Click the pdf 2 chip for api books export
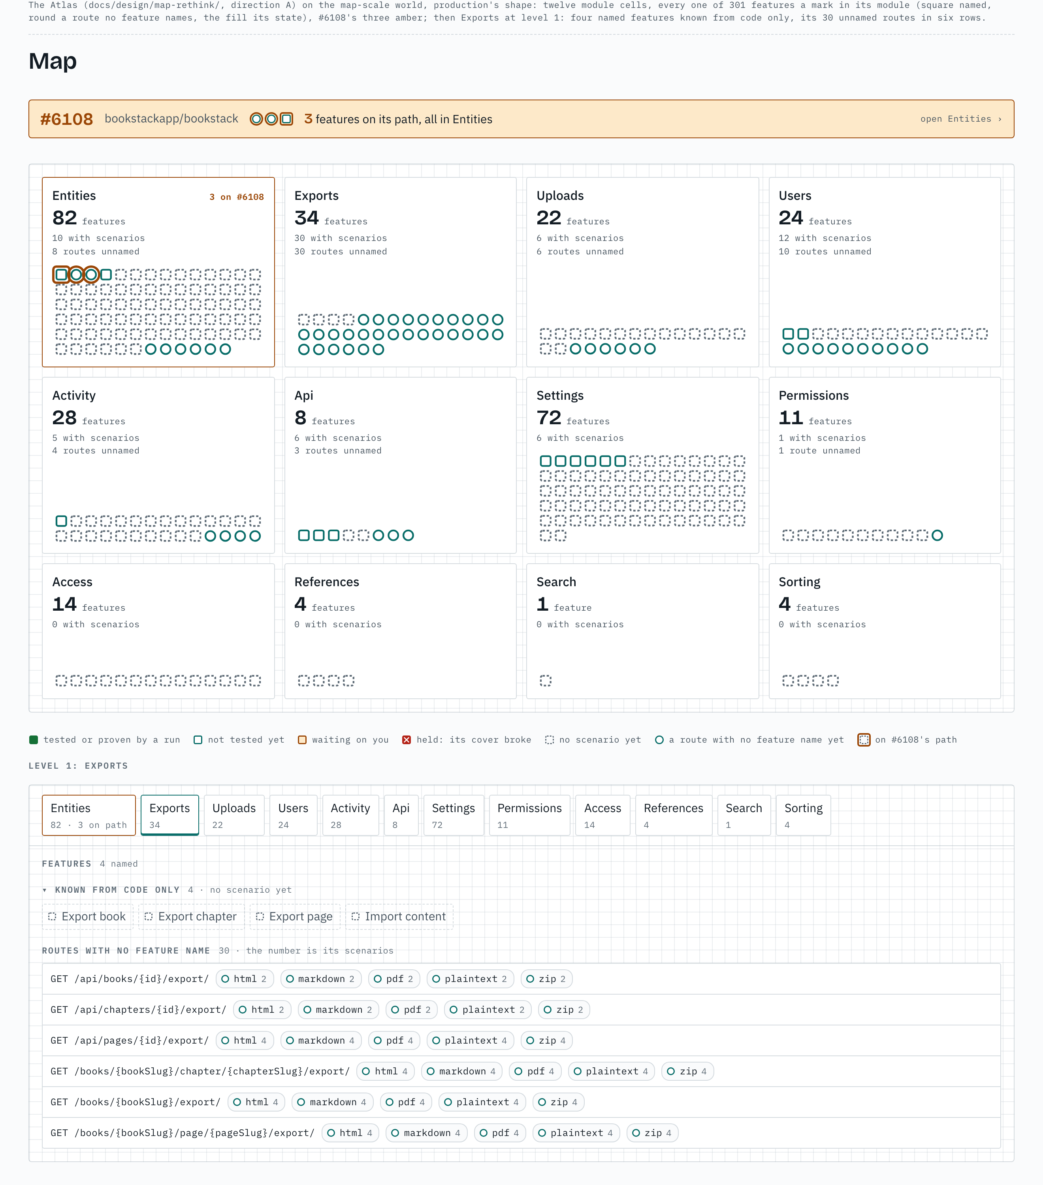Viewport: 1043px width, 1185px height. tap(393, 978)
